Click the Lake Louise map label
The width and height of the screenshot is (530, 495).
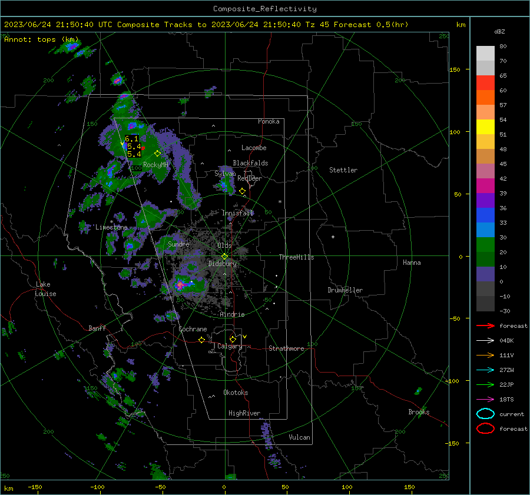click(45, 289)
